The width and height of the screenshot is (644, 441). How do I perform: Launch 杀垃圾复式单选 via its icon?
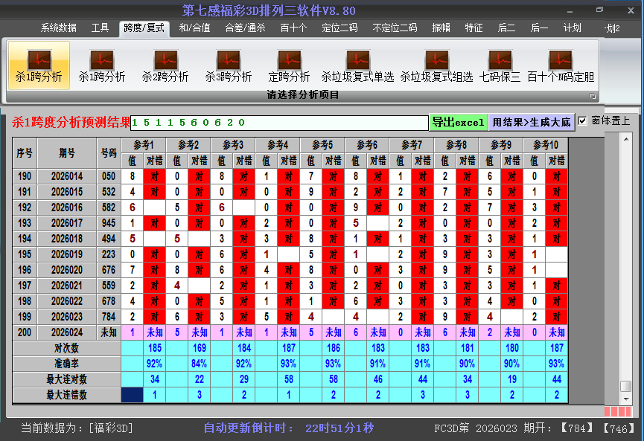pos(357,63)
